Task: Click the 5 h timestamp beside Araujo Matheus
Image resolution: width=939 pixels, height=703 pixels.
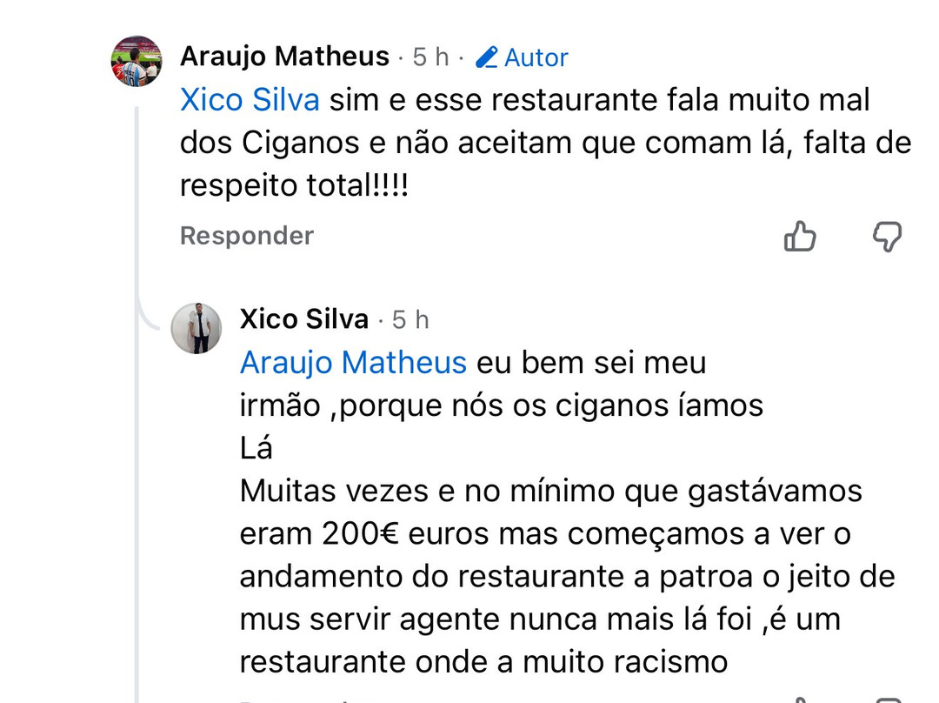Action: (430, 57)
